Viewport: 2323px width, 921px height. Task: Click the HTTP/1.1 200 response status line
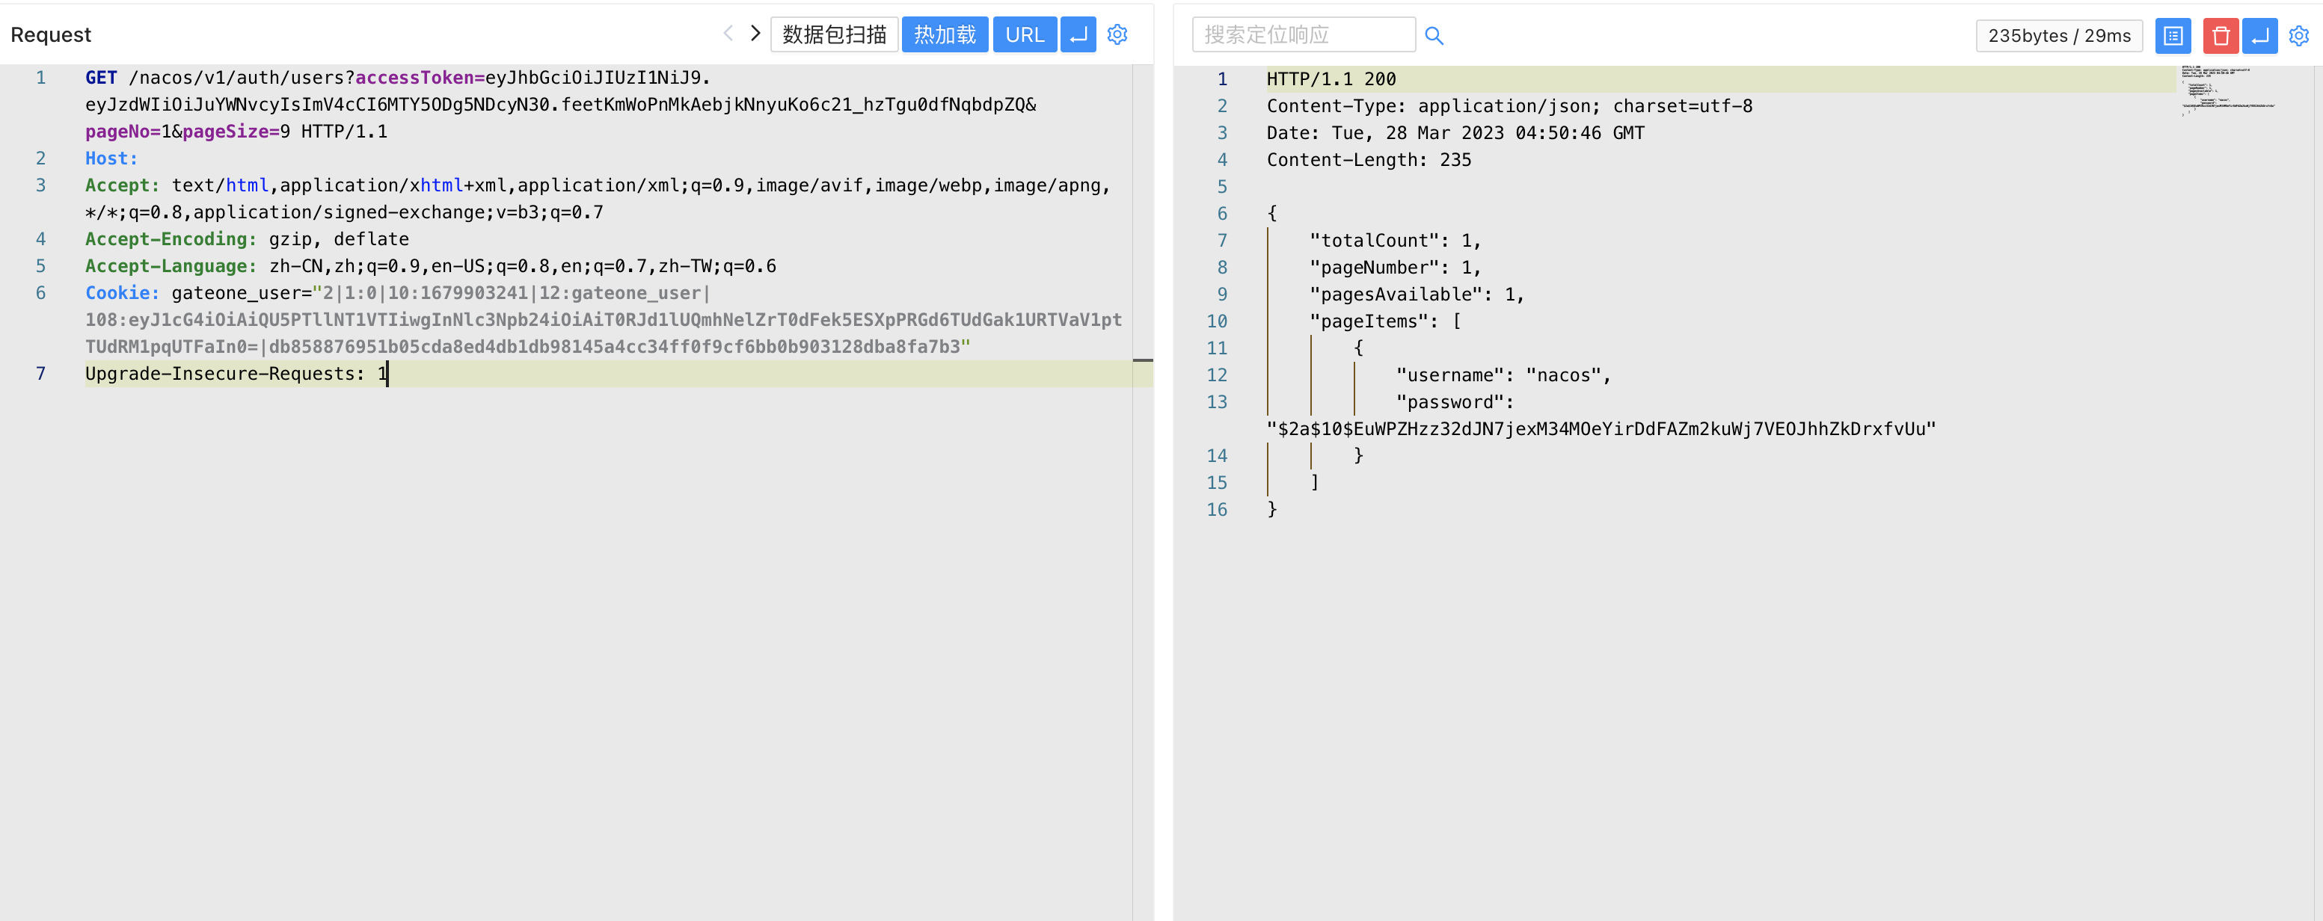click(1331, 79)
